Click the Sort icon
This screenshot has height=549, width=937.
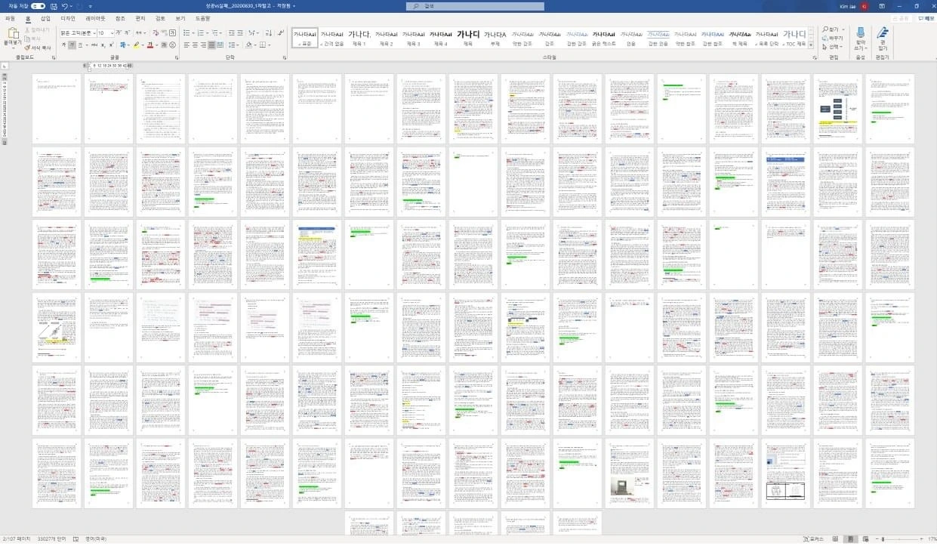(x=269, y=33)
